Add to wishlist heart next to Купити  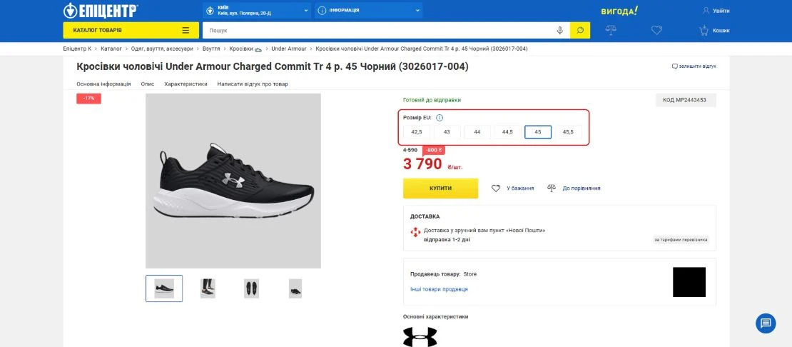pyautogui.click(x=496, y=188)
